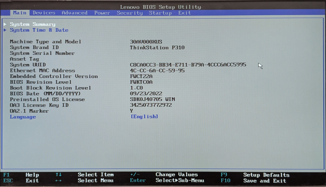
Task: Click the Y value of OA2.1 Marker
Action: tap(132, 111)
